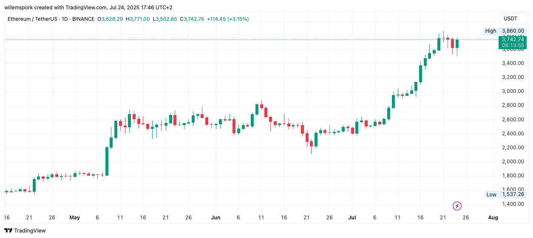Click the current price 3,742.74 tag
The height and width of the screenshot is (238, 533).
point(513,39)
